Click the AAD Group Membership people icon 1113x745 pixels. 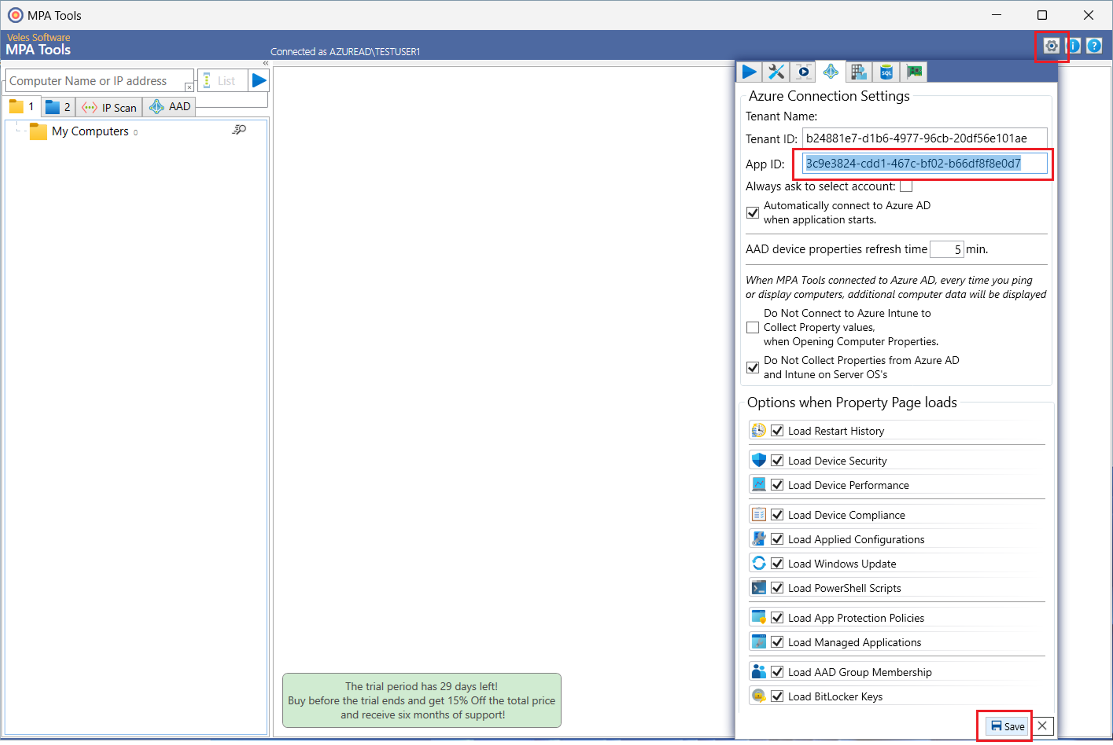(x=759, y=671)
